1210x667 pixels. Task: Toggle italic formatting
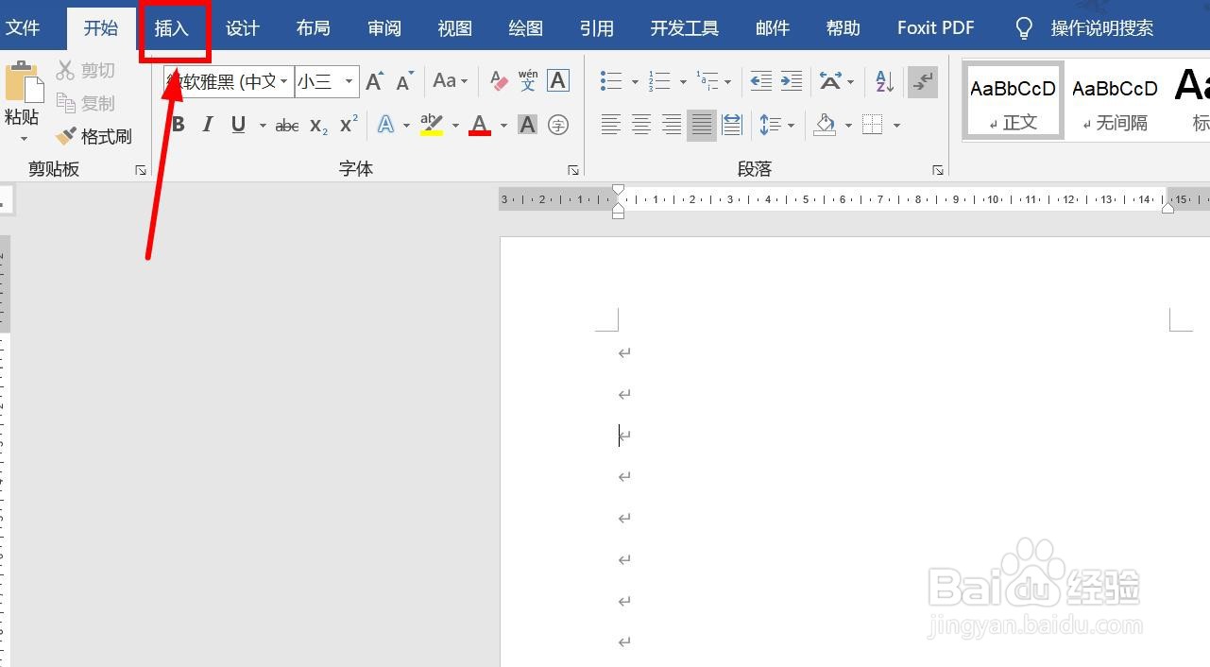pos(208,124)
